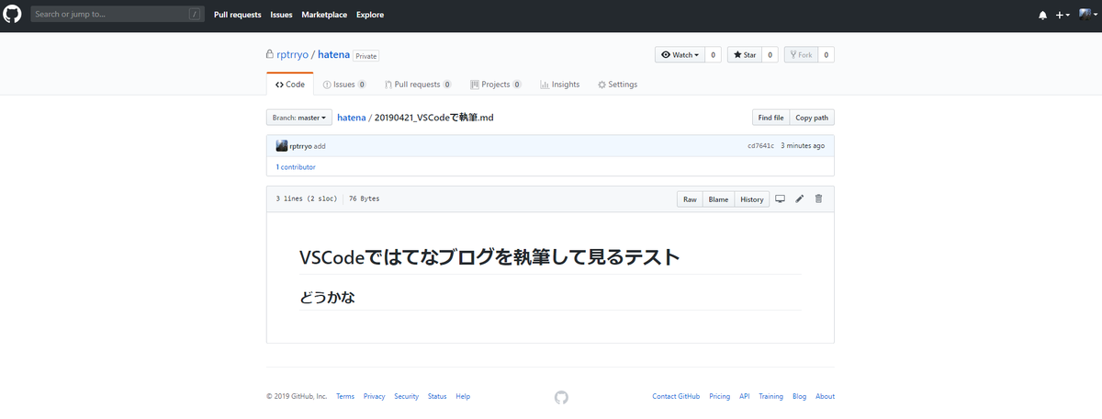Open Explore in top navigation
The height and width of the screenshot is (419, 1102).
370,15
